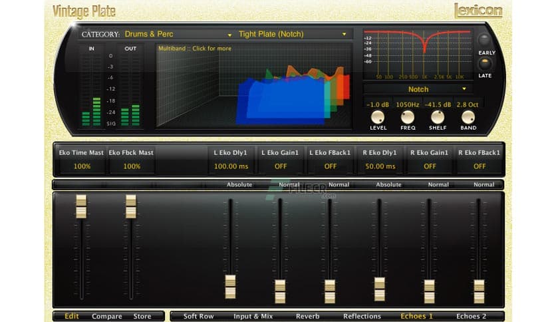
Task: Click the R Eko Dly1 fader
Action: pyautogui.click(x=379, y=289)
